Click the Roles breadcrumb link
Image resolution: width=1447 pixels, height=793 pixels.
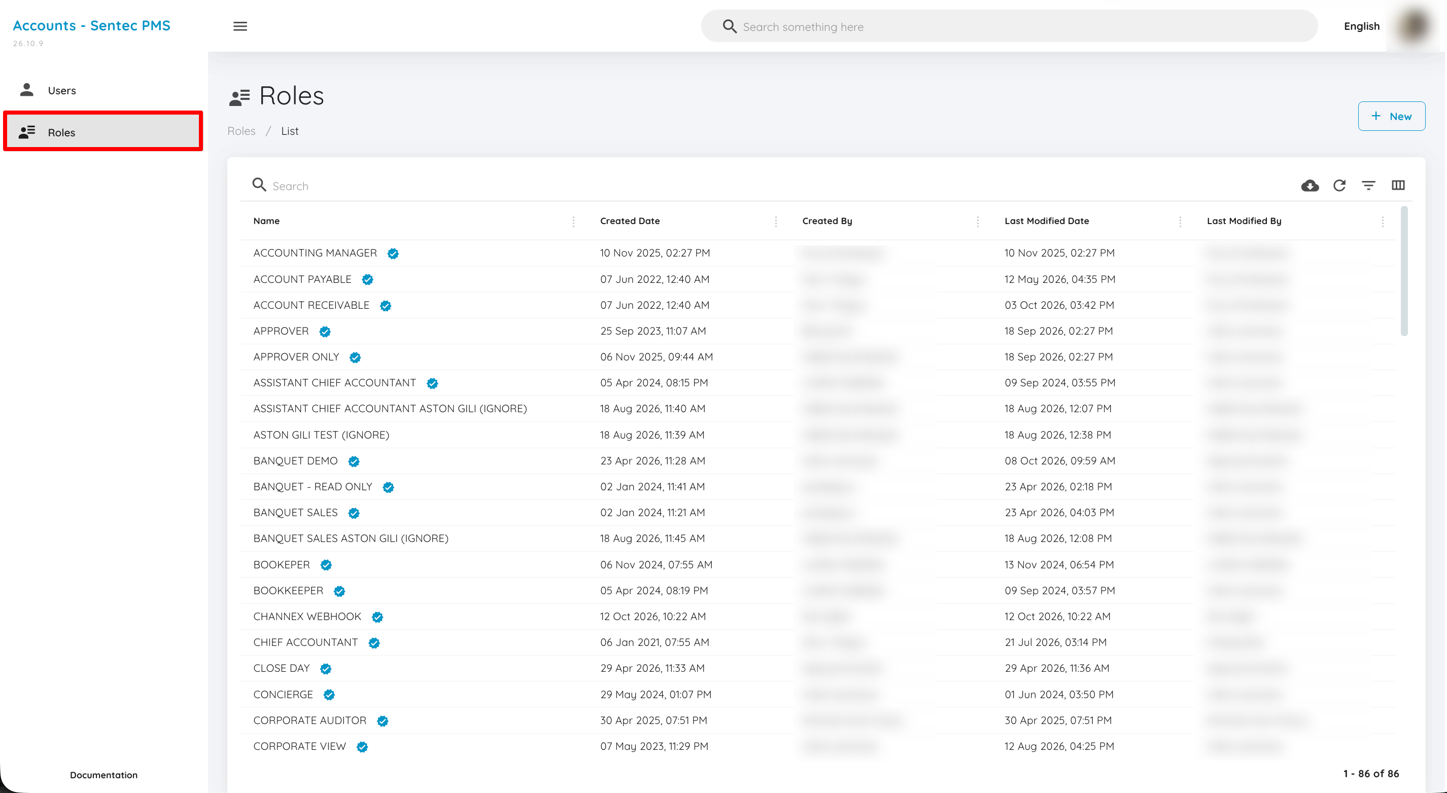pyautogui.click(x=241, y=131)
